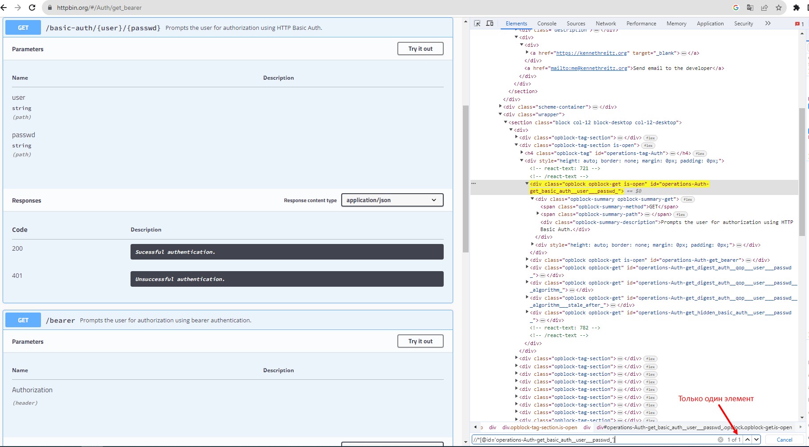The height and width of the screenshot is (447, 809).
Task: Collapse the div with class wrapper
Action: tap(500, 114)
